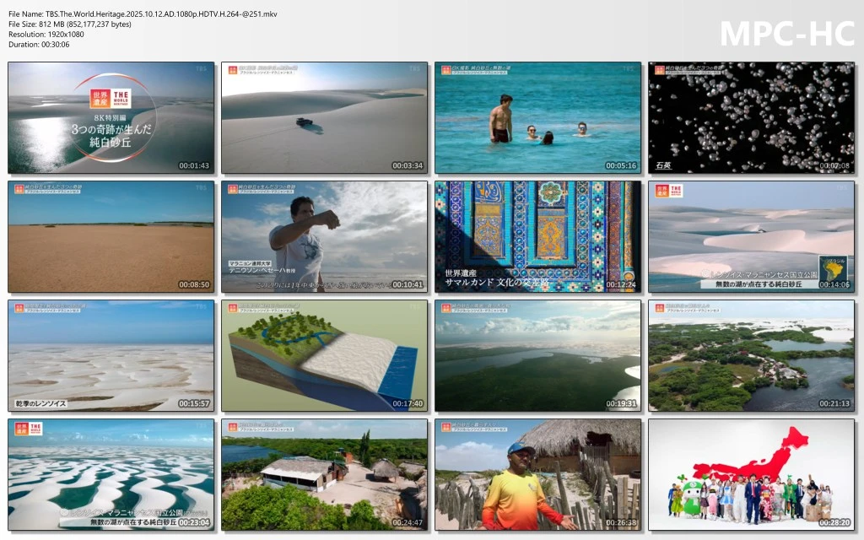Select the car on dune thumbnail at 00:03:34

(x=324, y=117)
